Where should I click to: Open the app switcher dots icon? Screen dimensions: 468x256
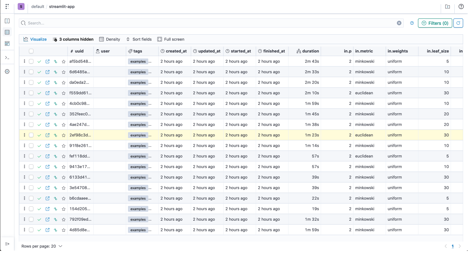coord(7,6)
